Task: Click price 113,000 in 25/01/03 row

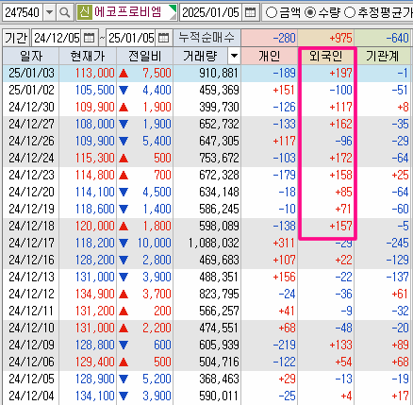Action: pos(94,73)
